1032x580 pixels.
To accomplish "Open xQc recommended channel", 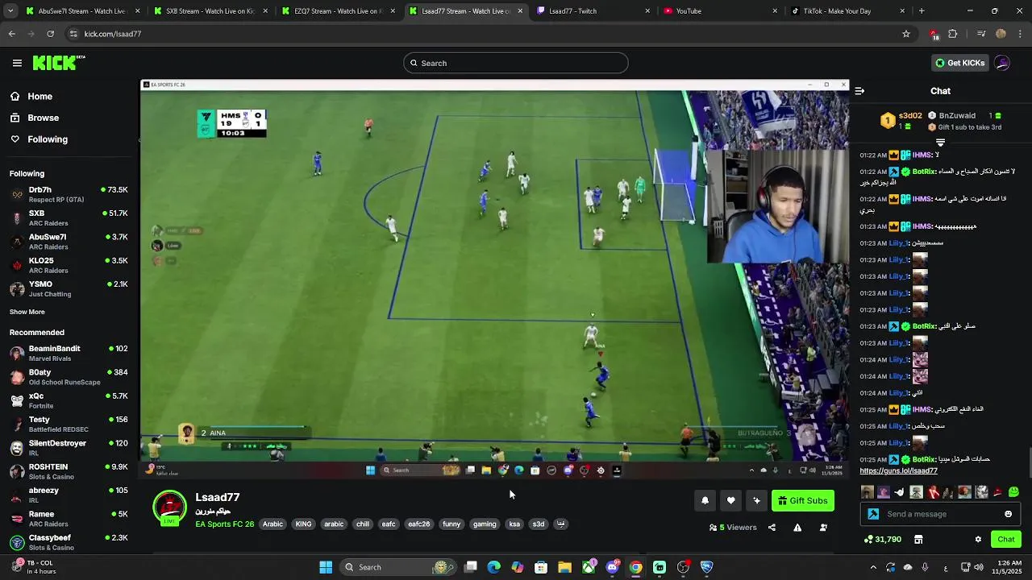I will click(69, 400).
